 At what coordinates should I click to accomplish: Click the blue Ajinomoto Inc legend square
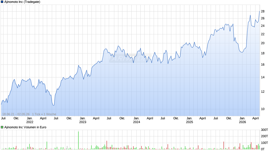coord(2,2)
